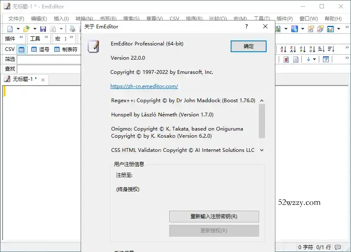Expand the New file dropdown arrow
Viewport: 351px width, 252px height.
[x=18, y=29]
